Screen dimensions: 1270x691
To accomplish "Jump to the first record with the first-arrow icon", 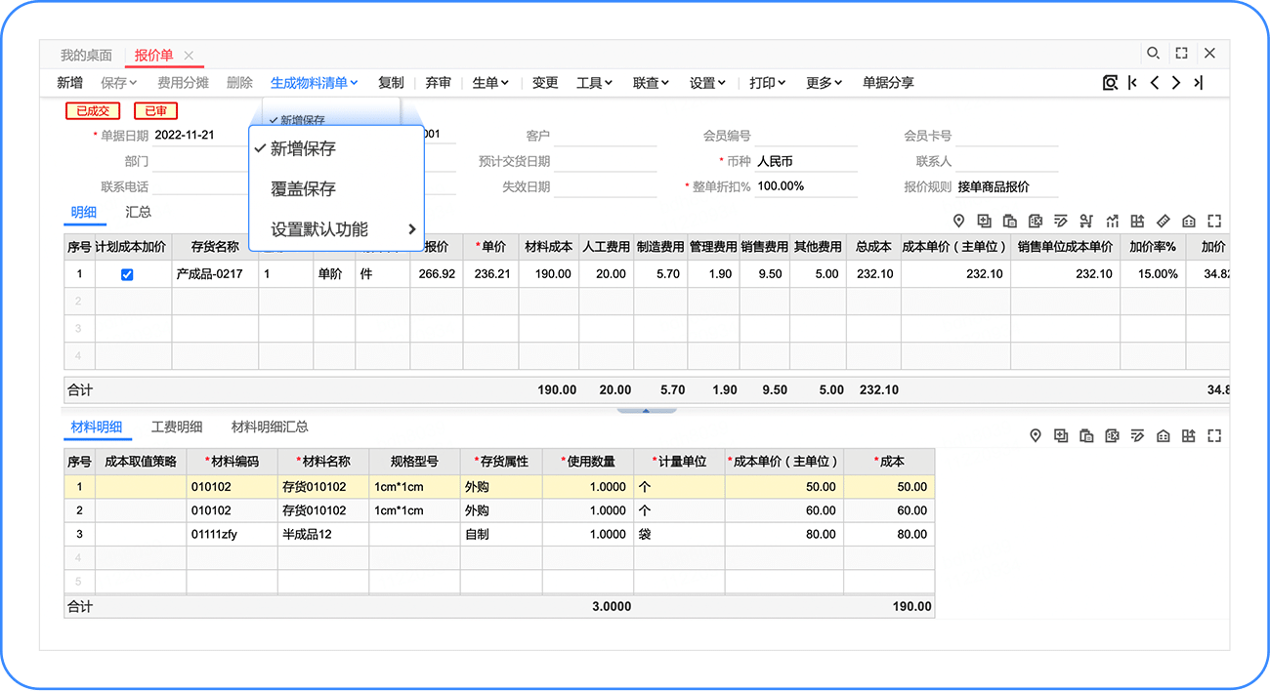I will tap(1132, 83).
